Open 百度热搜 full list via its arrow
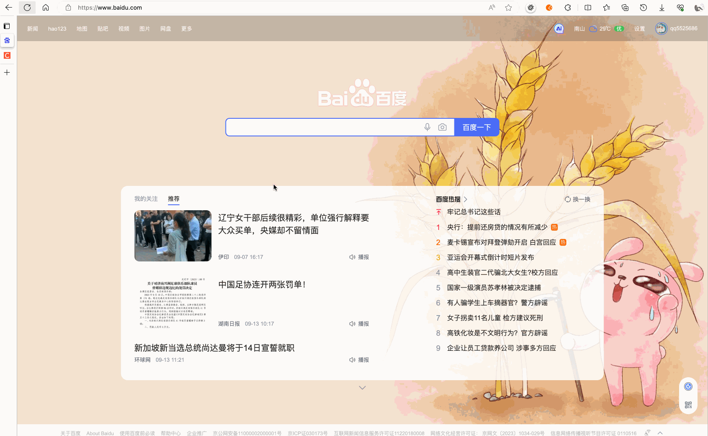Viewport: 708px width, 436px height. coord(465,199)
